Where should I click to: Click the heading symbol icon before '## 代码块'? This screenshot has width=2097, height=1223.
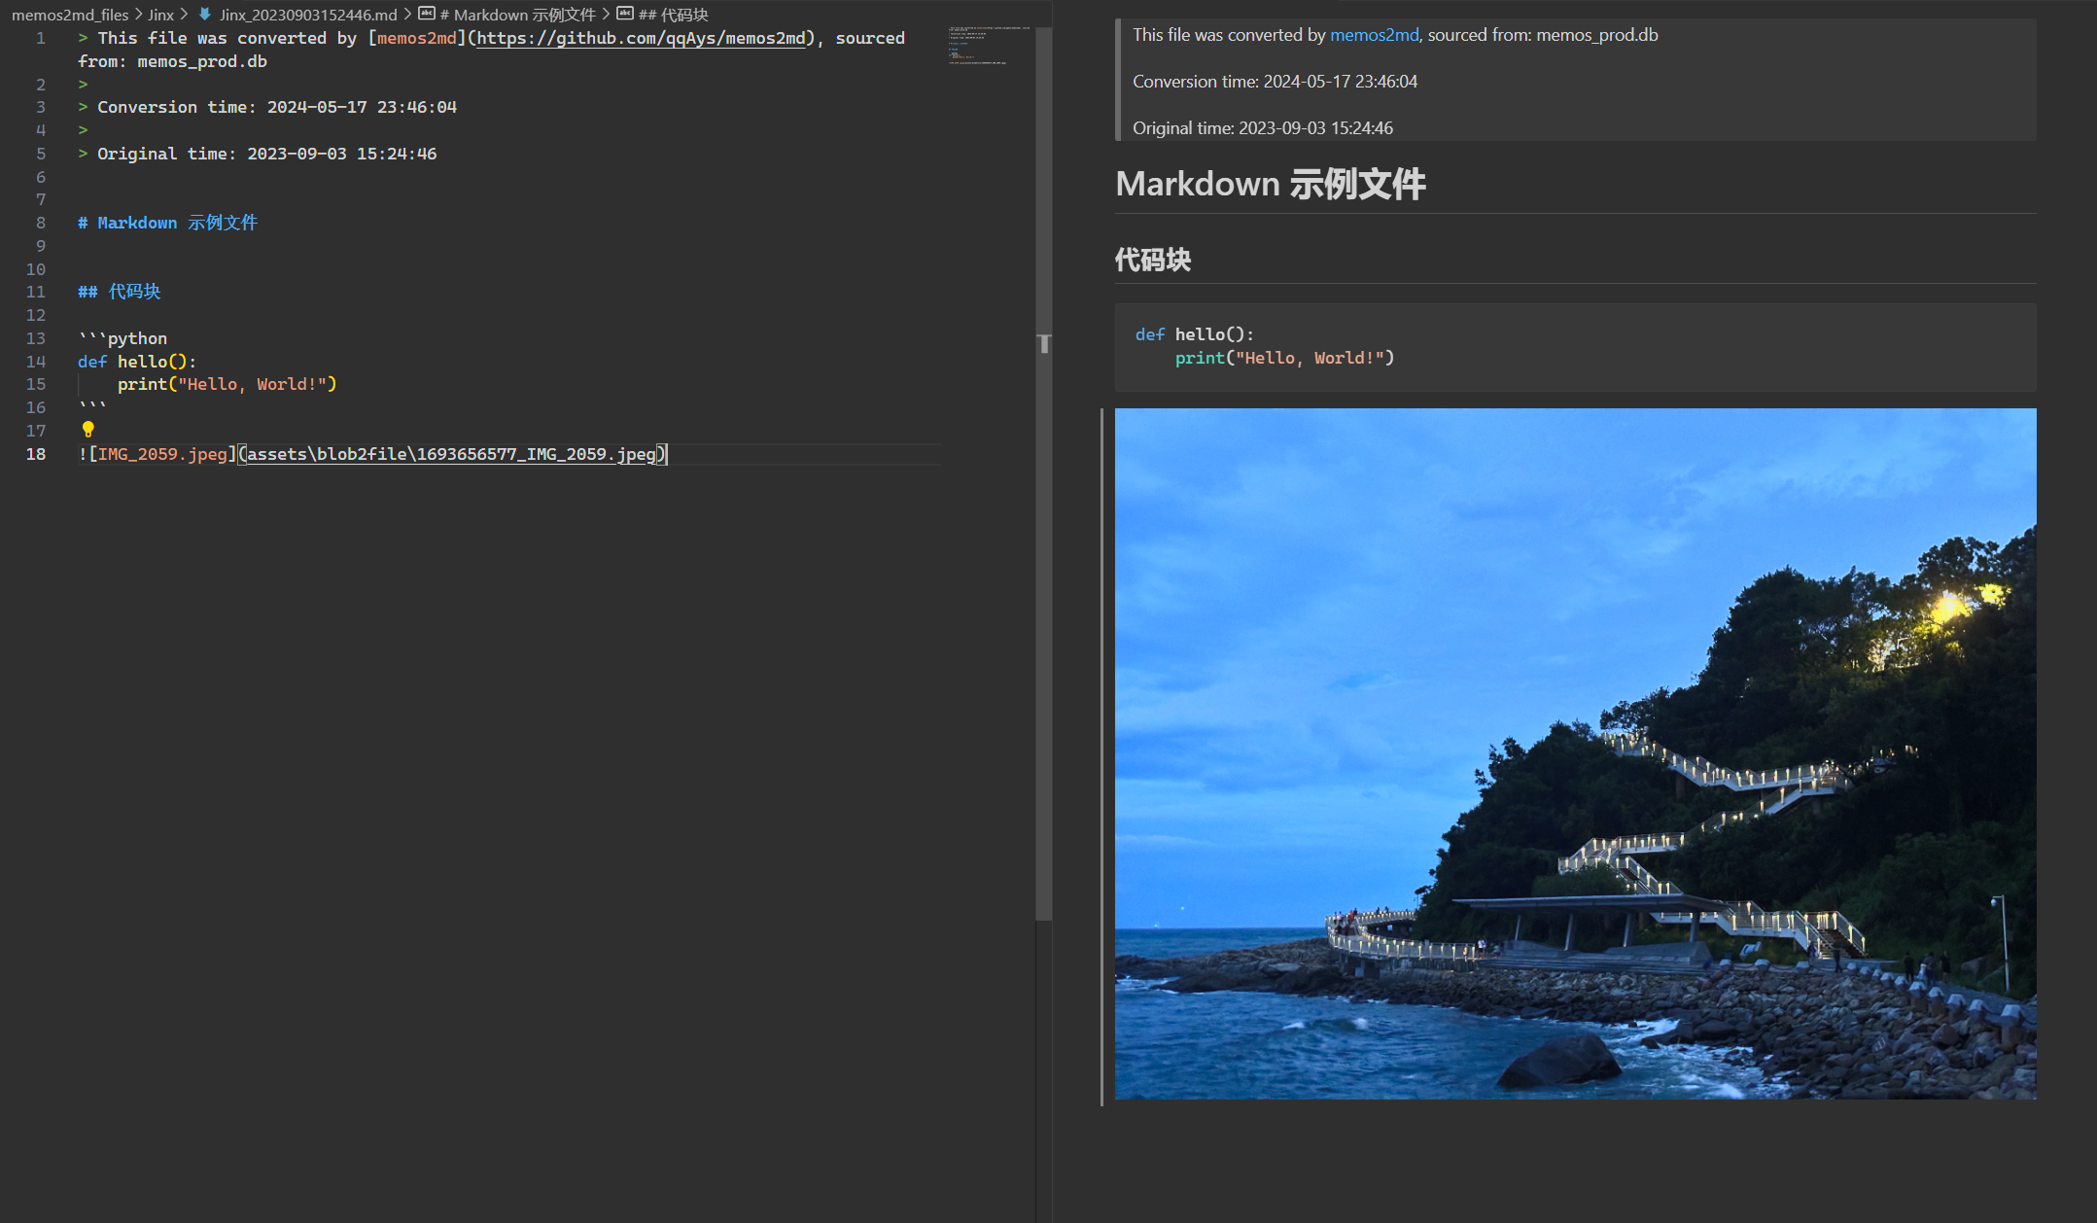click(x=625, y=14)
